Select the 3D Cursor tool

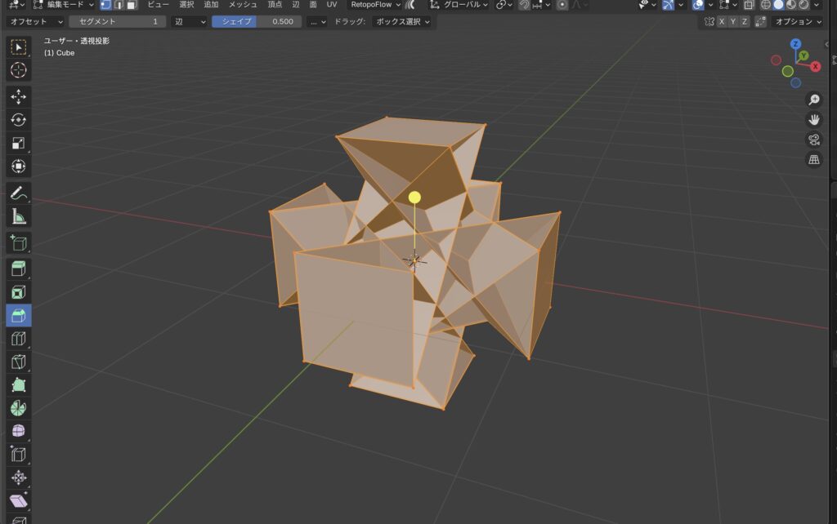pos(19,70)
